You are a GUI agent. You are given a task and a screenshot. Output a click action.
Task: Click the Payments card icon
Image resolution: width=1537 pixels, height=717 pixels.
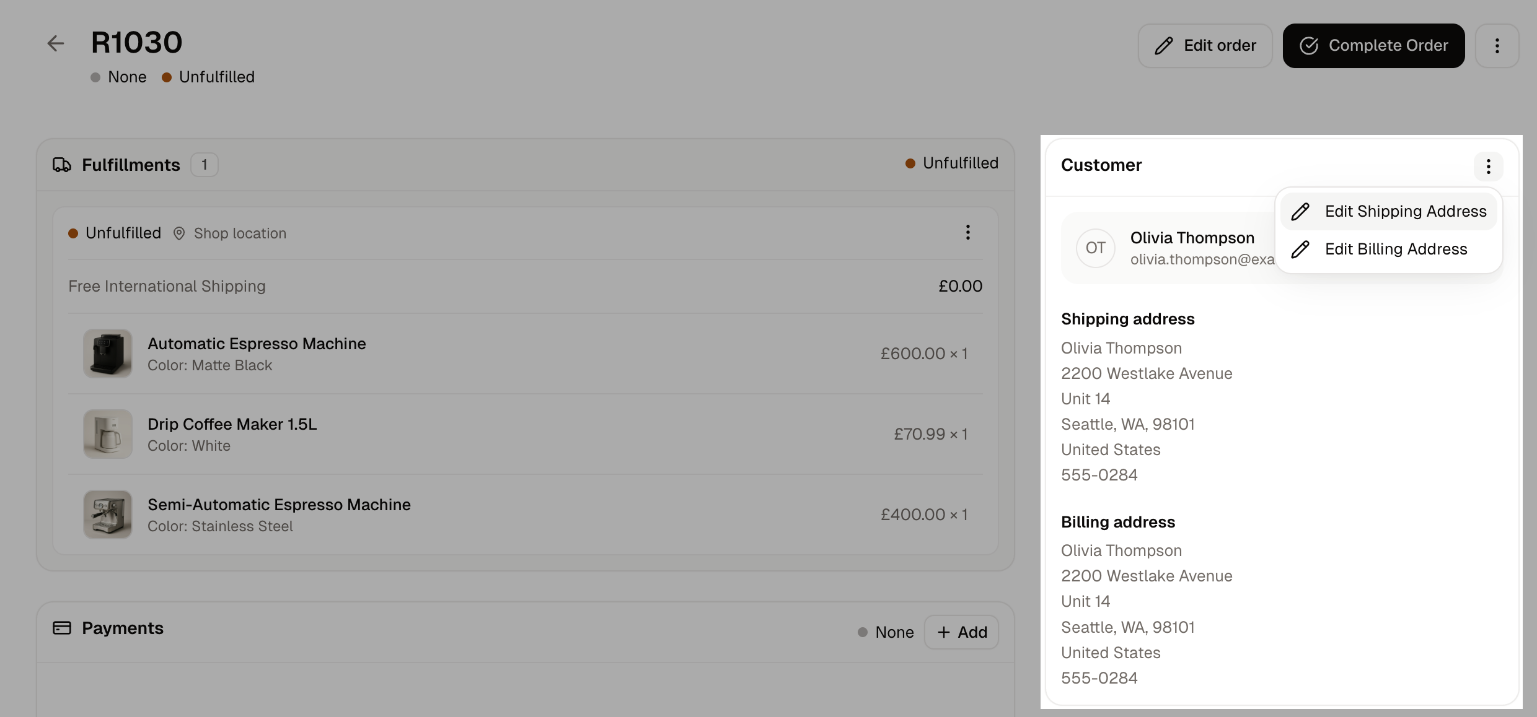(62, 628)
